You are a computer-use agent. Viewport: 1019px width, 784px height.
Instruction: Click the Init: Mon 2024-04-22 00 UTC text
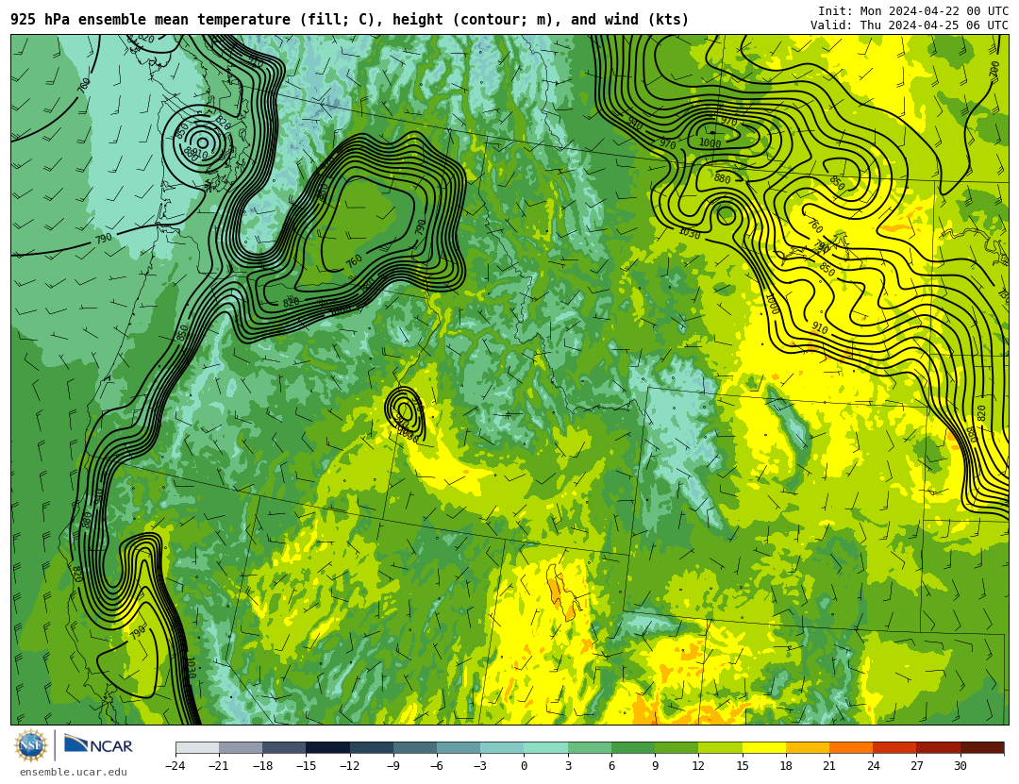912,10
